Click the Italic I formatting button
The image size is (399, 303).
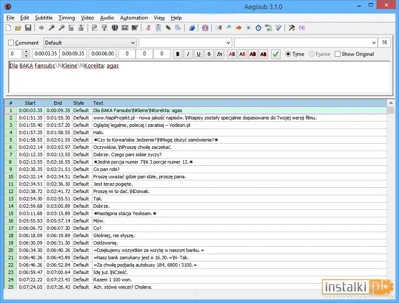(x=188, y=54)
